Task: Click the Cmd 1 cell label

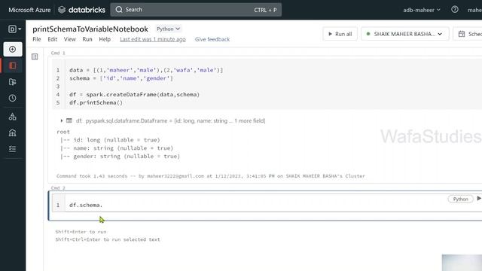Action: click(58, 53)
